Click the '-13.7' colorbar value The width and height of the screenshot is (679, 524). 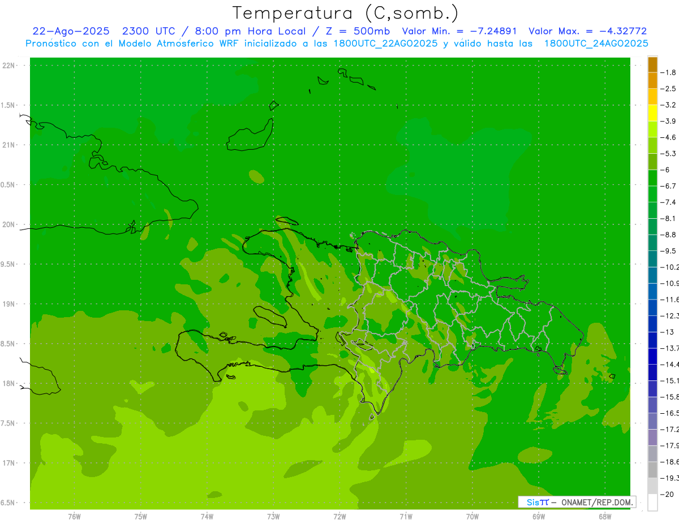pyautogui.click(x=670, y=348)
